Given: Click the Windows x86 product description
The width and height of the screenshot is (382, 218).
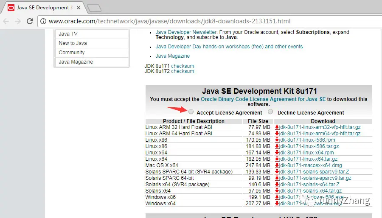Looking at the screenshot, I should 160,197.
